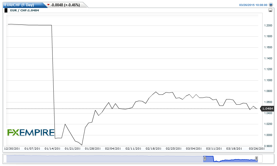The width and height of the screenshot is (277, 166).
Task: Click the lowest point of the chart line
Action: tap(82, 145)
